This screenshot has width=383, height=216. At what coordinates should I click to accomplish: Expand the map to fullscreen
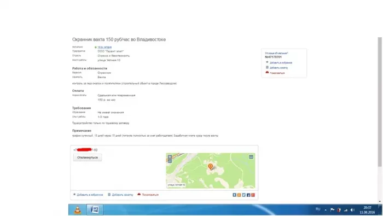251,157
